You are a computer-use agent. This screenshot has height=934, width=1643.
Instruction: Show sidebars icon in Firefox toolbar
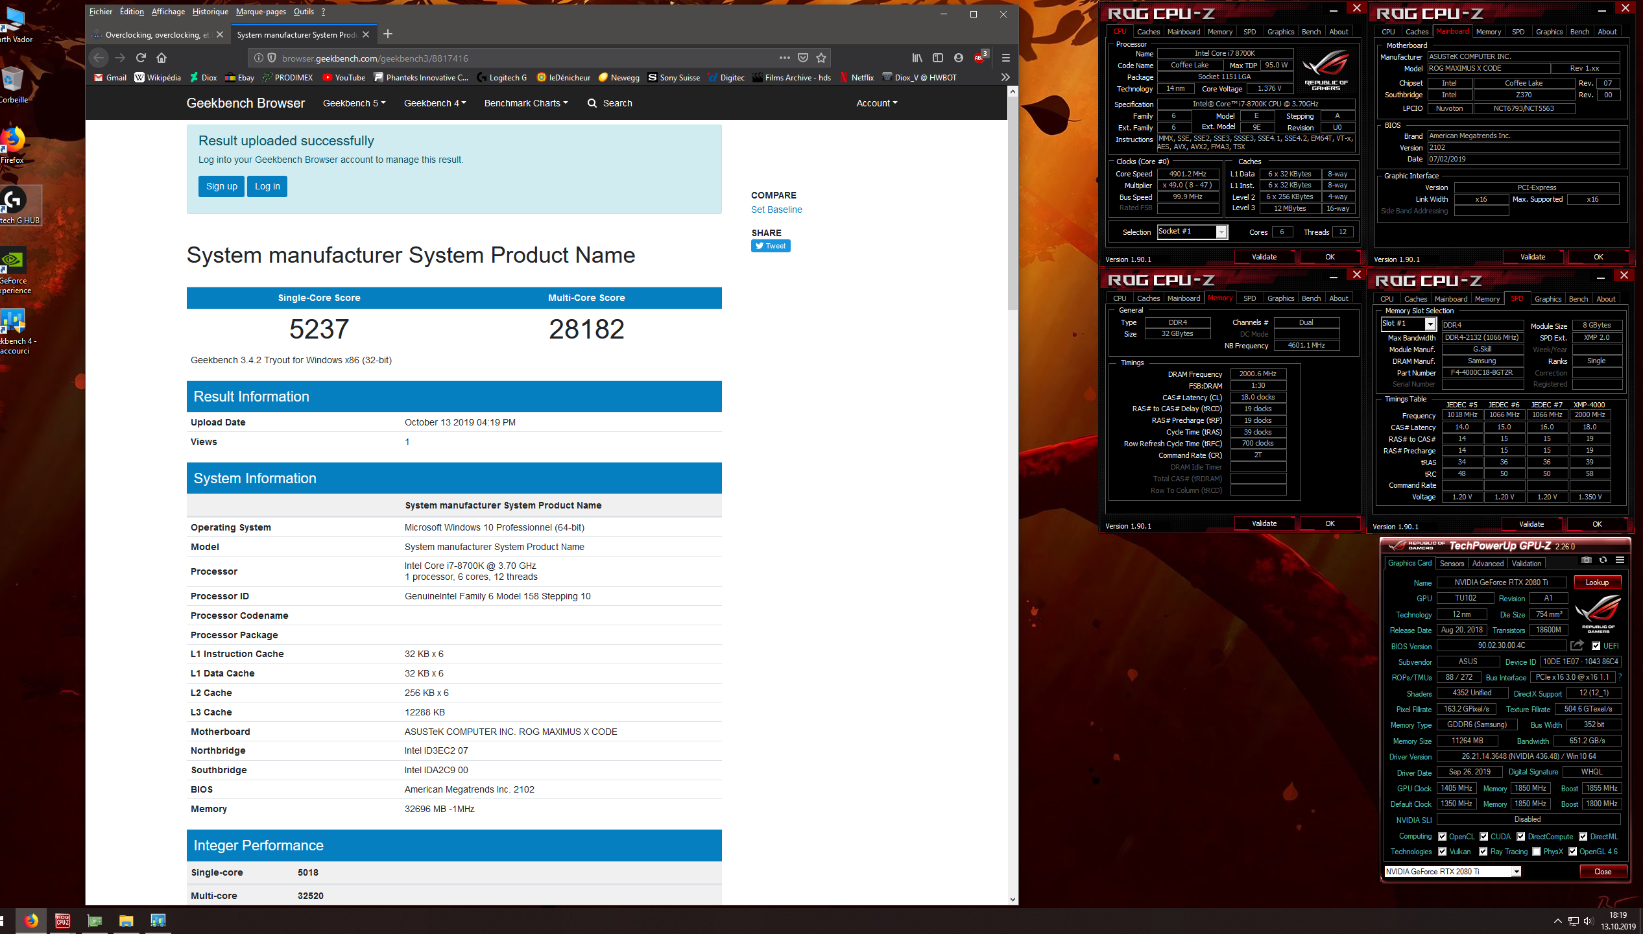click(938, 58)
